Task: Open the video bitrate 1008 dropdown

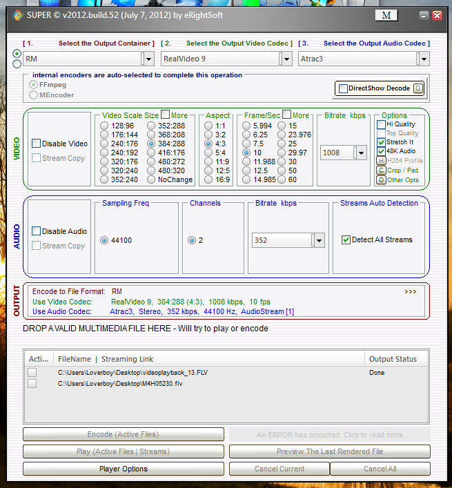Action: click(x=360, y=153)
